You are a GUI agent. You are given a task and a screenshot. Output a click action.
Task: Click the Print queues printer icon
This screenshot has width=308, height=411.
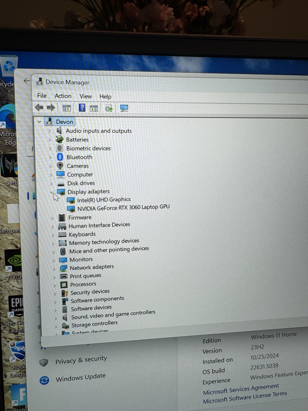(64, 276)
